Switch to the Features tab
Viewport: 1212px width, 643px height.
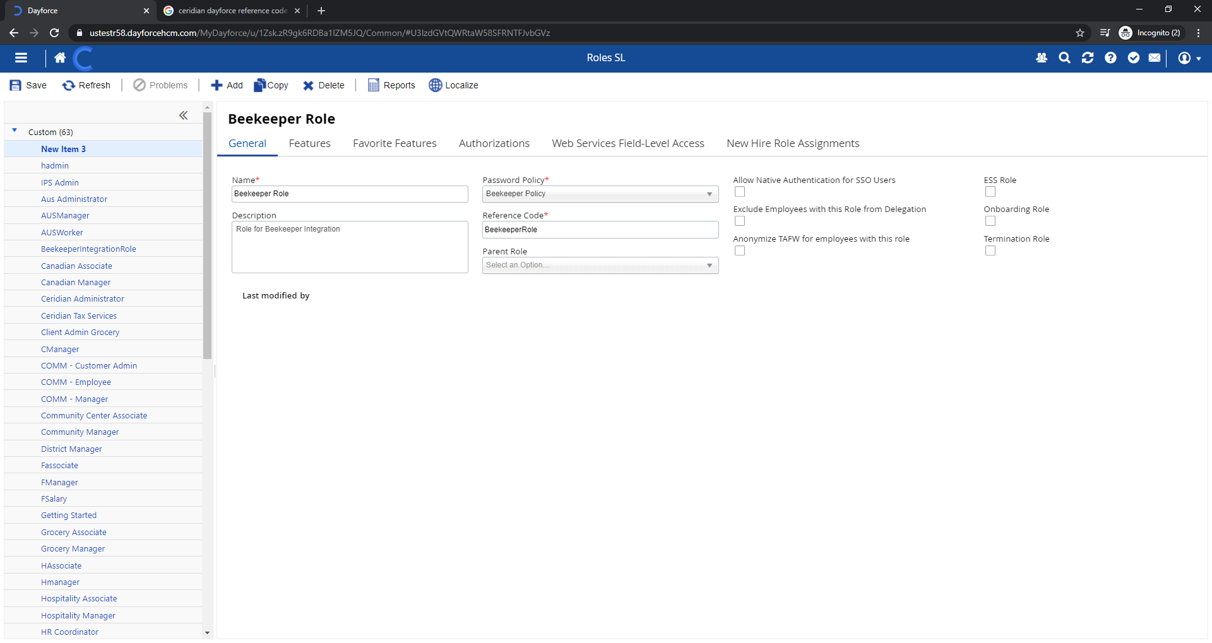click(310, 144)
